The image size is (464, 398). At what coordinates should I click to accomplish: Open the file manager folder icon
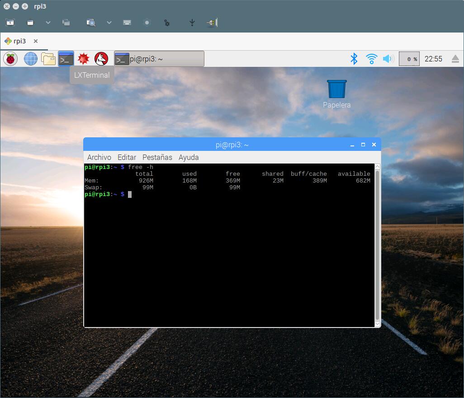pyautogui.click(x=48, y=59)
